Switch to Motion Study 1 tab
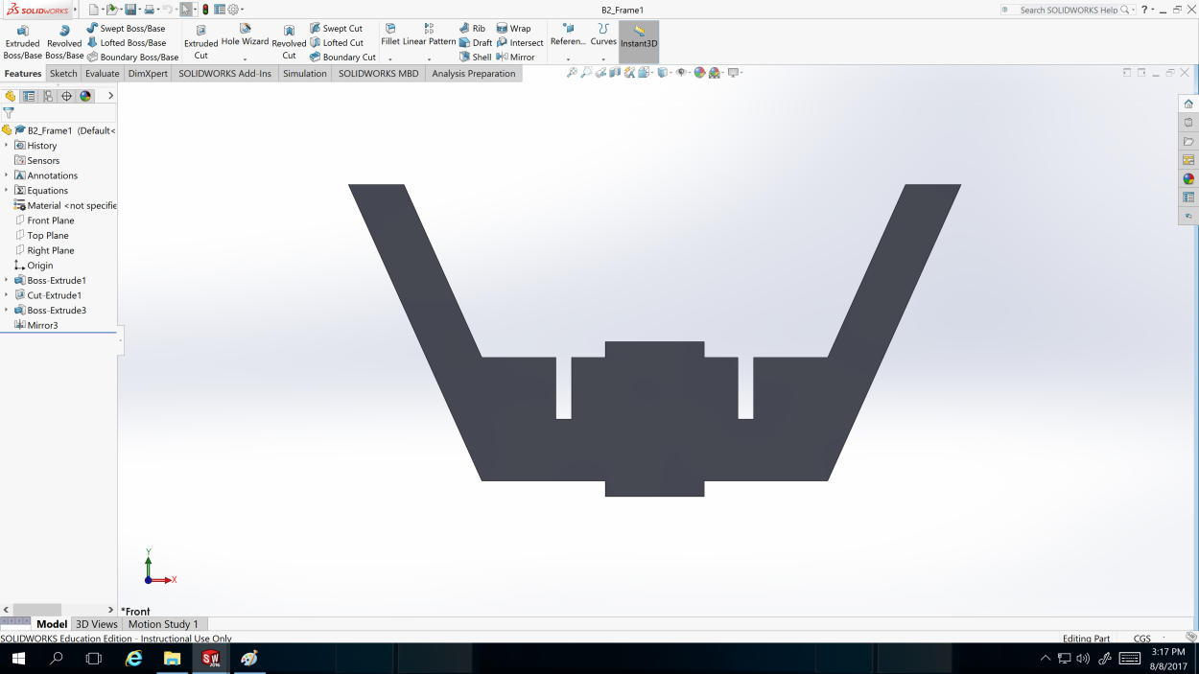Image resolution: width=1199 pixels, height=674 pixels. pyautogui.click(x=163, y=624)
